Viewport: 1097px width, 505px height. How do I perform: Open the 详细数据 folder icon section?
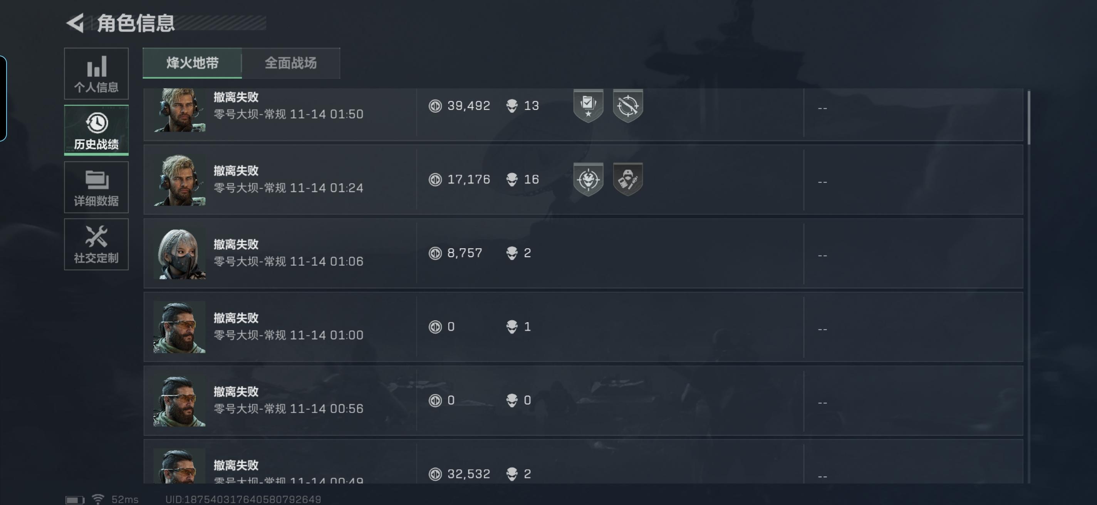96,187
